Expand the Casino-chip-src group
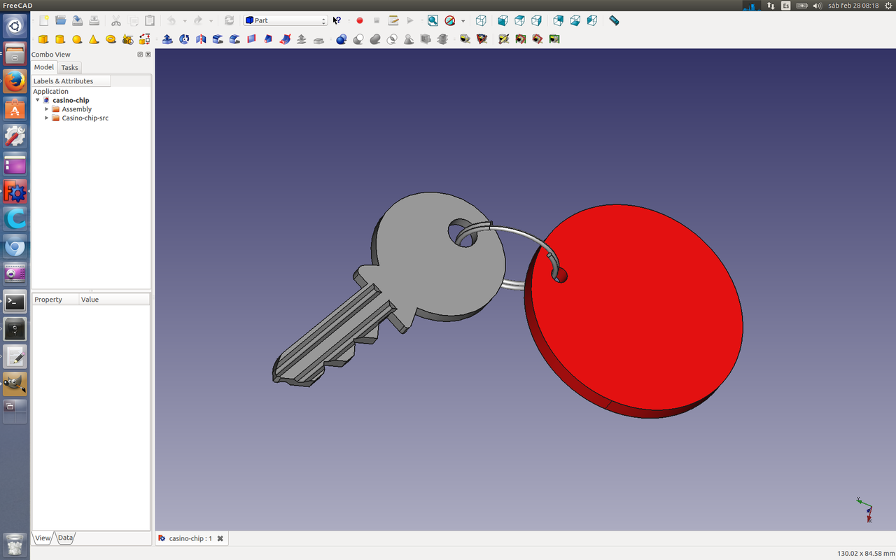The image size is (896, 560). point(47,118)
